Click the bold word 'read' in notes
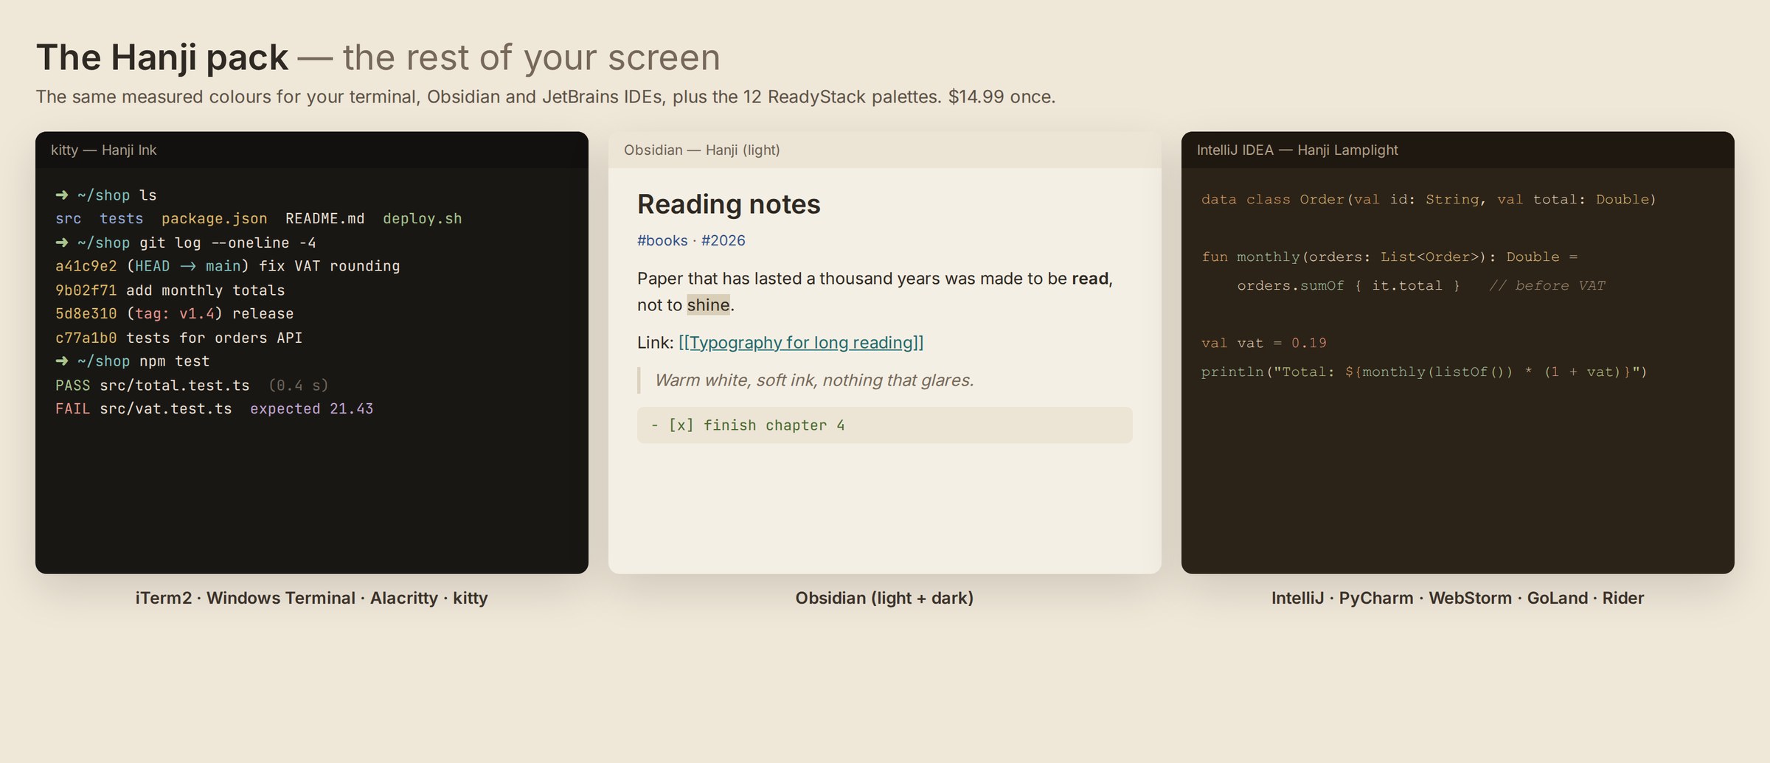Viewport: 1770px width, 763px height. pos(1090,279)
